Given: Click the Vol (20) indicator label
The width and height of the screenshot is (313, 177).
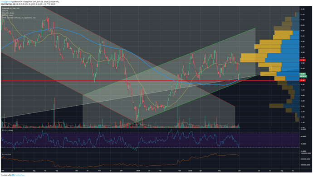Looking at the screenshot, I should (5, 10).
